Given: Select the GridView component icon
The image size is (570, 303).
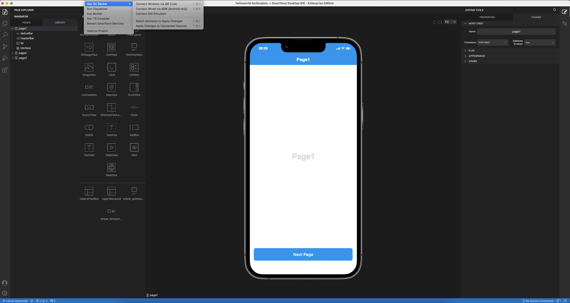Looking at the screenshot, I should click(x=112, y=47).
